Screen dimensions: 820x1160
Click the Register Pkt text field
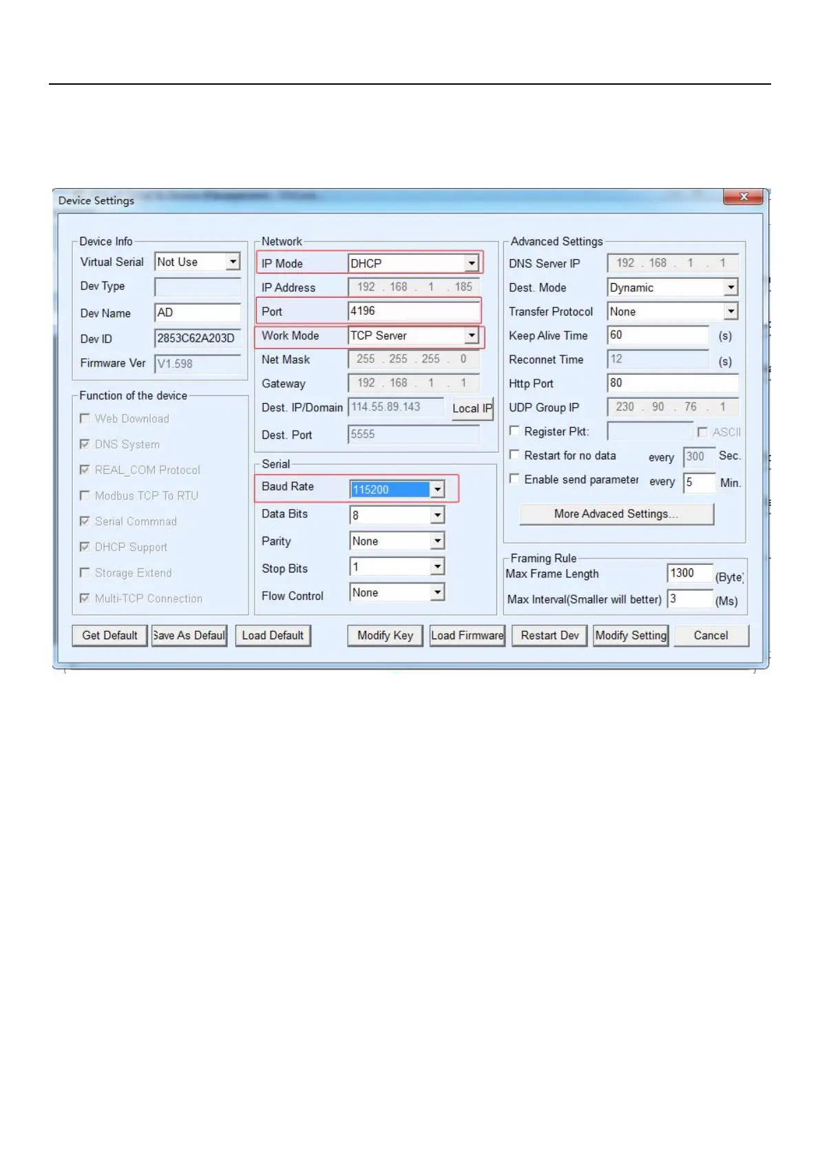[650, 431]
